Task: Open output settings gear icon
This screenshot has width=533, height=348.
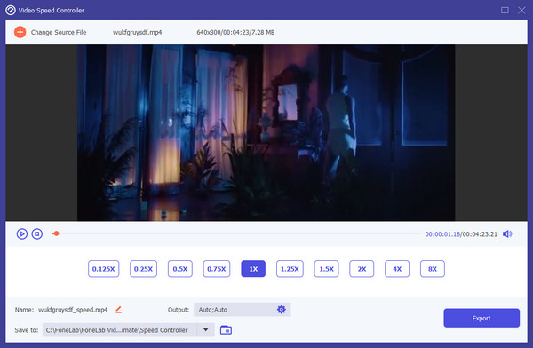Action: (x=281, y=310)
